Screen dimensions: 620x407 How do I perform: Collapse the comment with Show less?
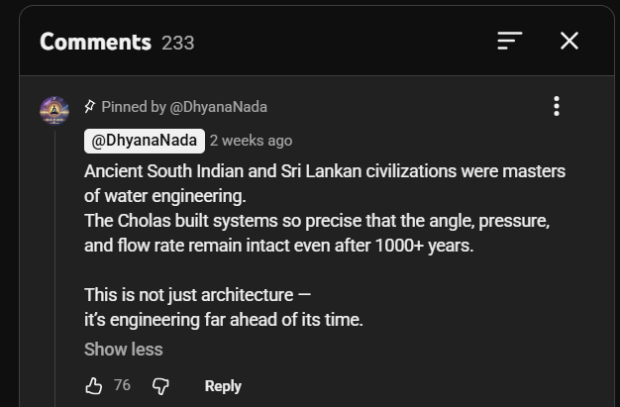(x=123, y=350)
